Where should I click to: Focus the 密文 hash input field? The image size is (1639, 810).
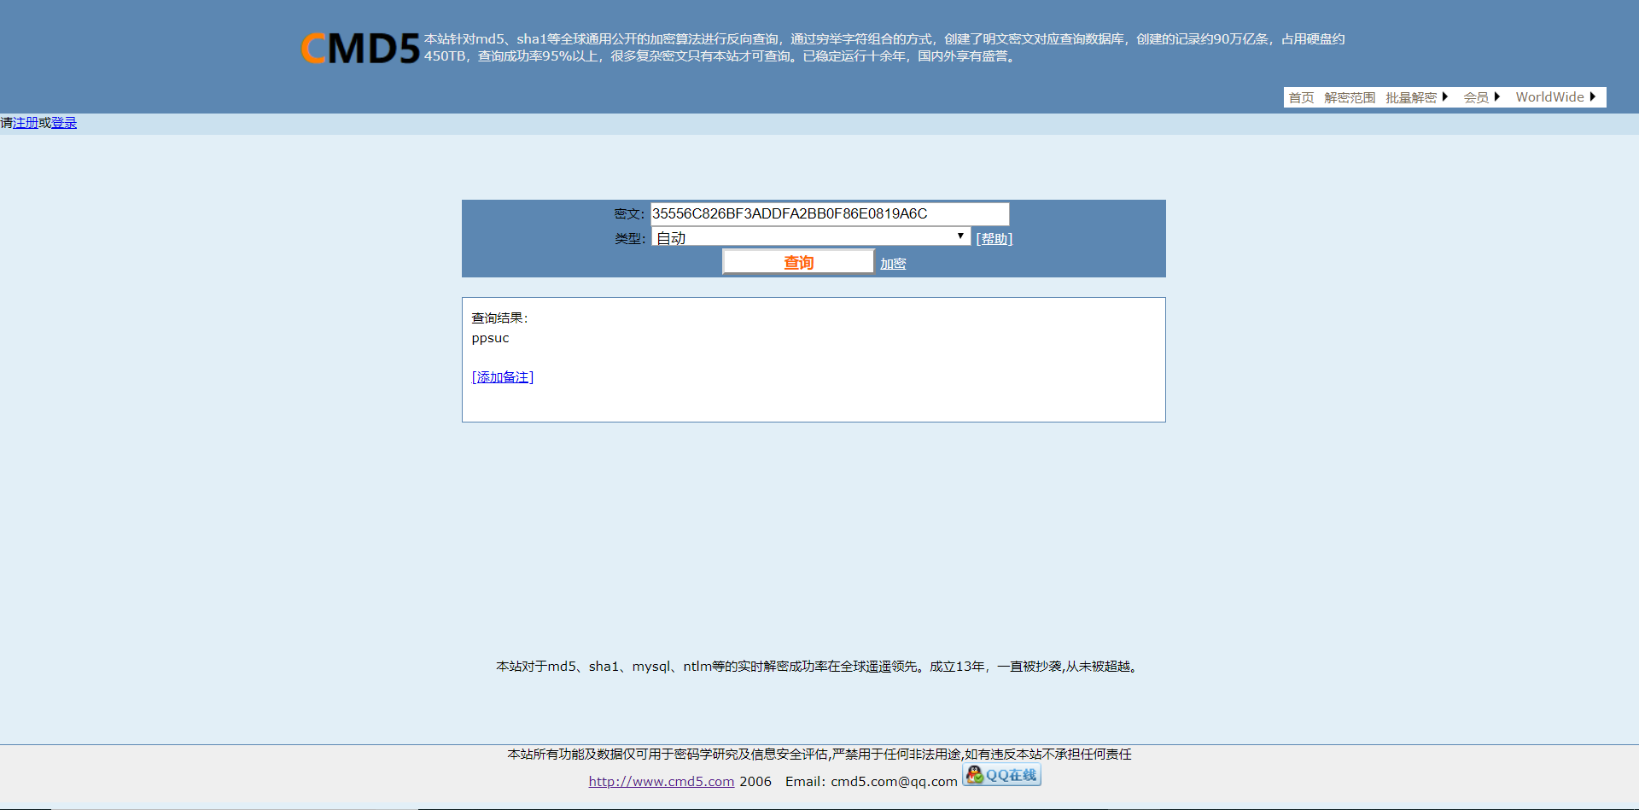[x=830, y=213]
